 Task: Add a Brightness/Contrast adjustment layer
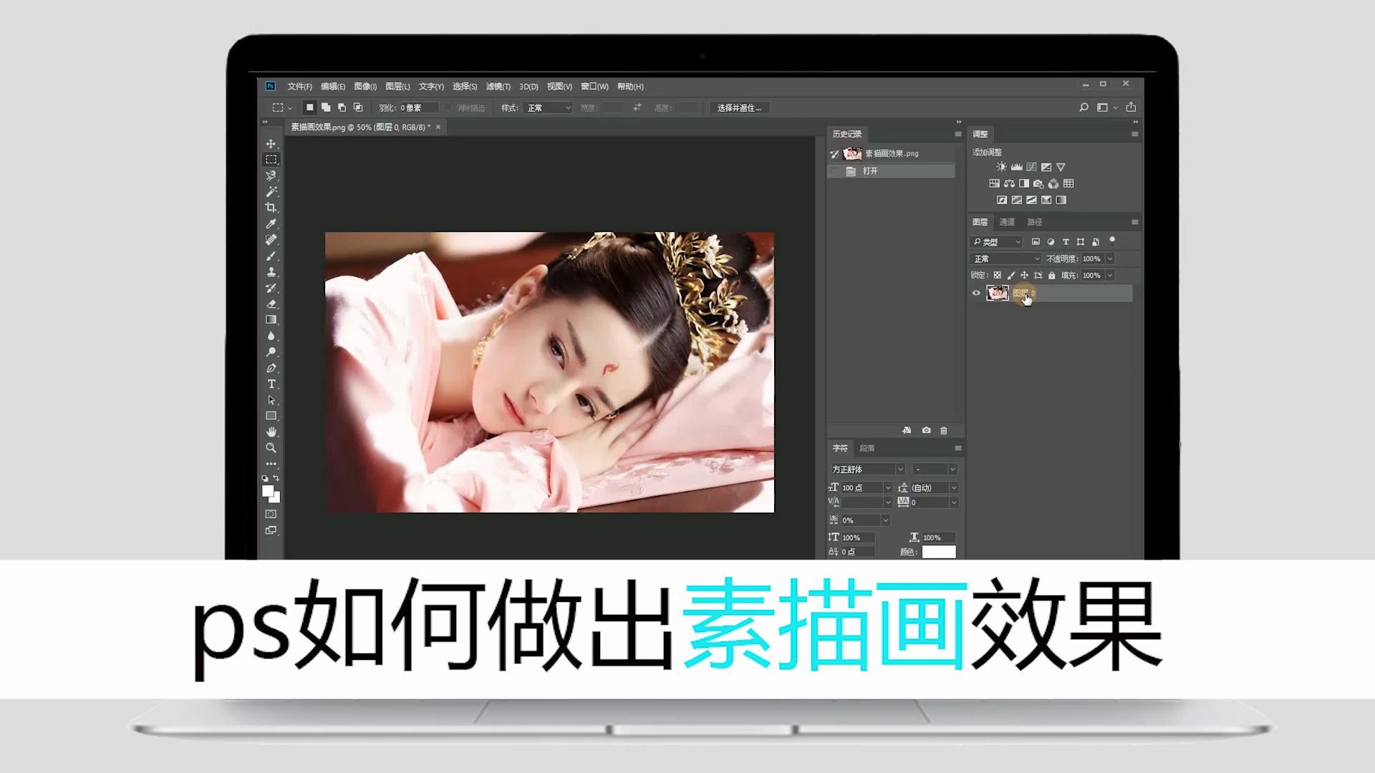1001,166
